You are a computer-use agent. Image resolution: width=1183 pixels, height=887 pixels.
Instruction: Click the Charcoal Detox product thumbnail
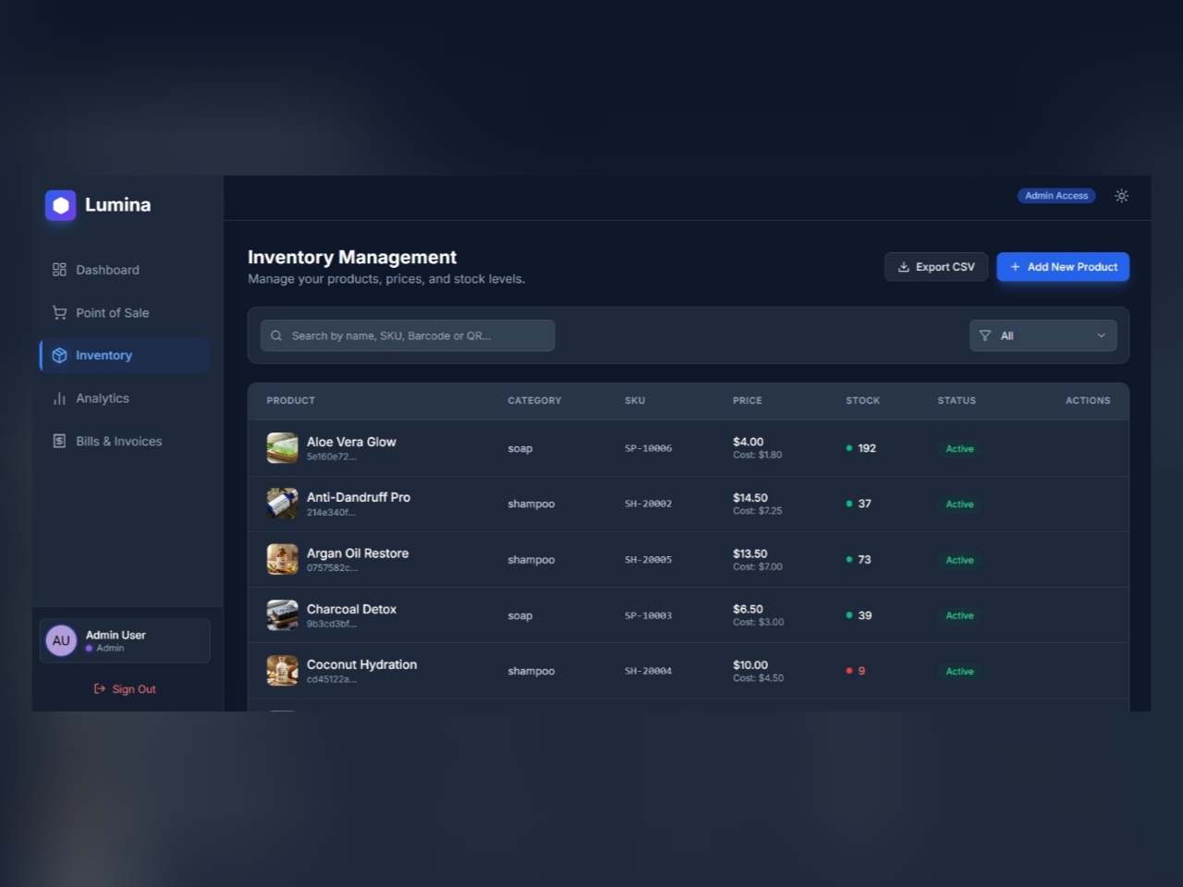click(282, 615)
